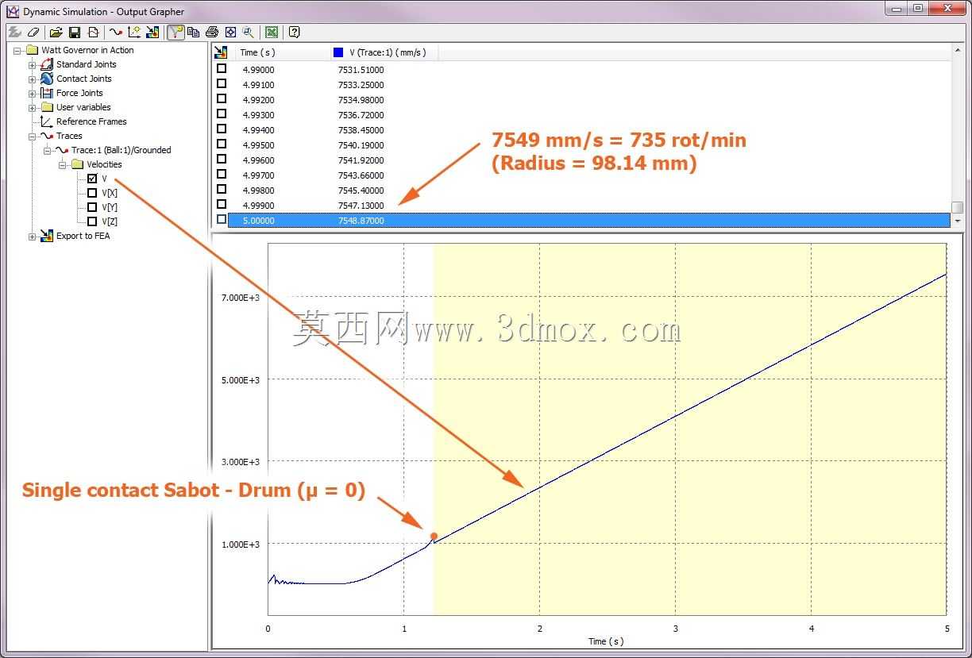Image resolution: width=972 pixels, height=658 pixels.
Task: Collapse the Watt Governor in Action root node
Action: tap(17, 50)
